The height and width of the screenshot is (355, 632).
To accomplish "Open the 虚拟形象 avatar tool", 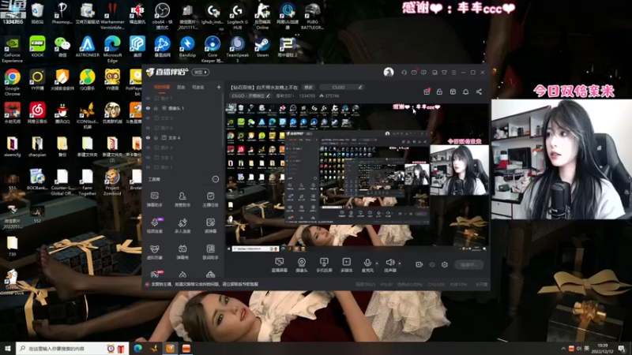I will tap(154, 252).
